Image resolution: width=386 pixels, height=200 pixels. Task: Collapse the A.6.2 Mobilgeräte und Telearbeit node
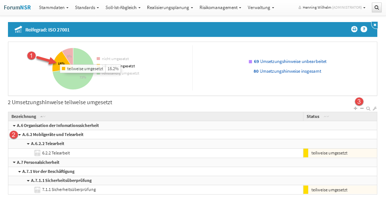20,135
